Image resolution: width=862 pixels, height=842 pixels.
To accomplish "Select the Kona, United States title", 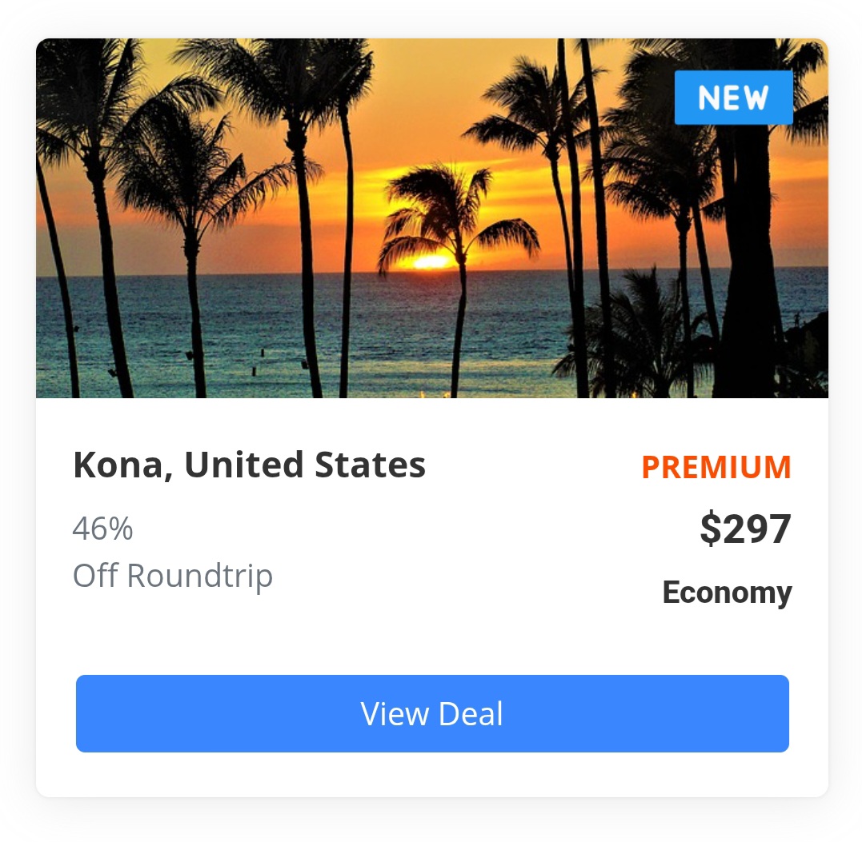I will click(249, 465).
